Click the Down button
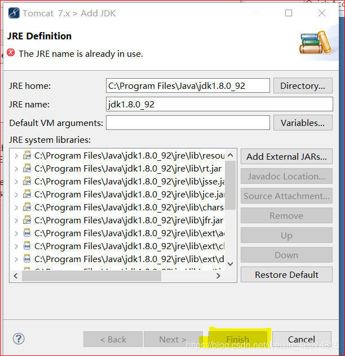The width and height of the screenshot is (345, 356). pos(286,255)
